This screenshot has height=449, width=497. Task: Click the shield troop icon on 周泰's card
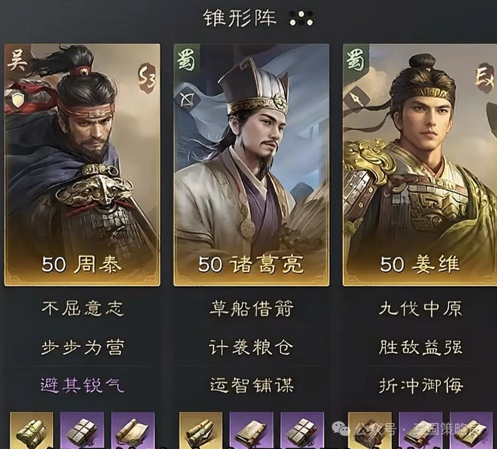coord(18,100)
